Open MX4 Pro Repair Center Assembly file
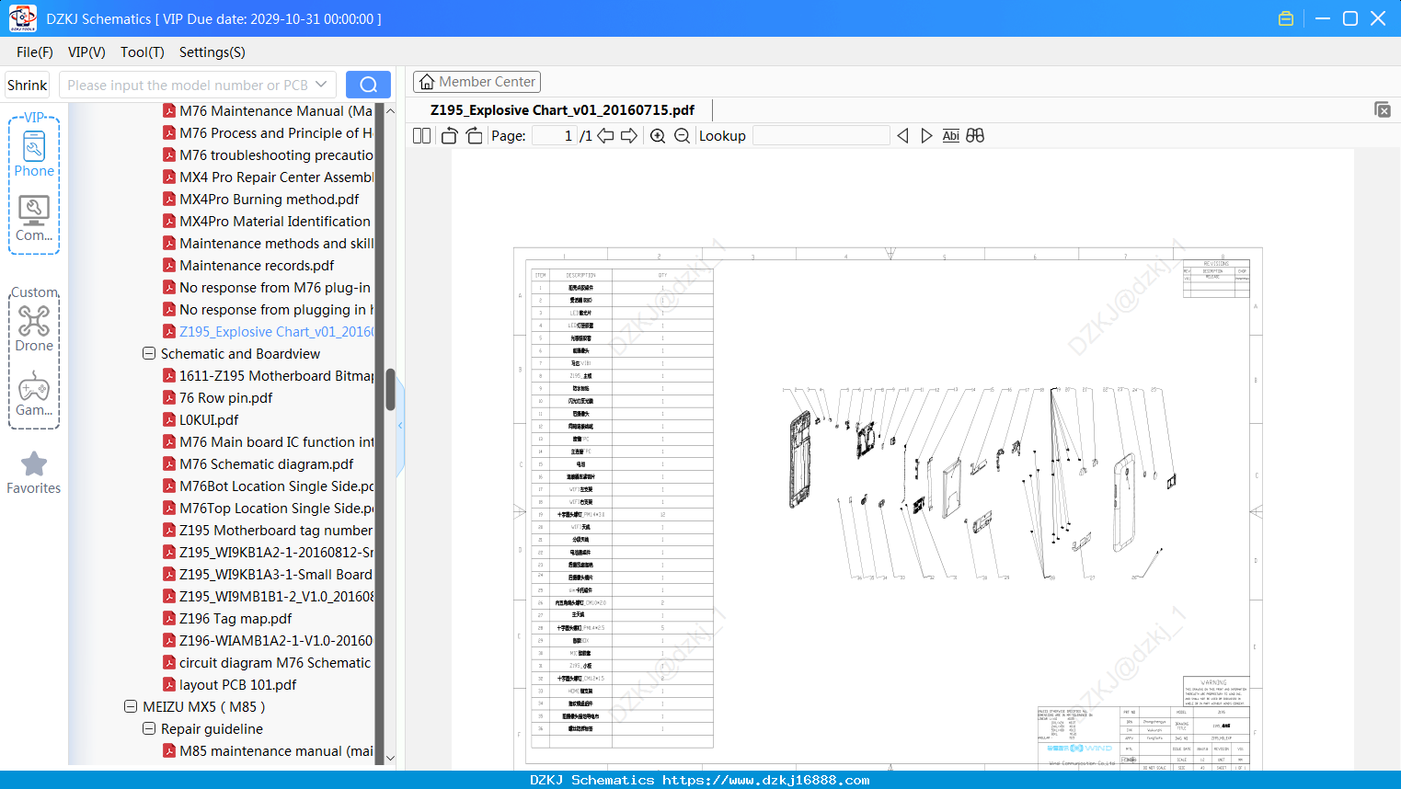 pos(268,177)
